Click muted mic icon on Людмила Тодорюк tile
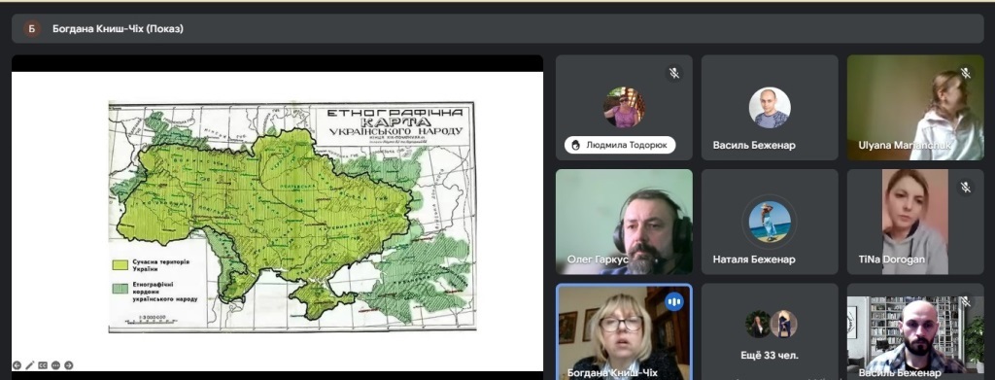 [674, 73]
